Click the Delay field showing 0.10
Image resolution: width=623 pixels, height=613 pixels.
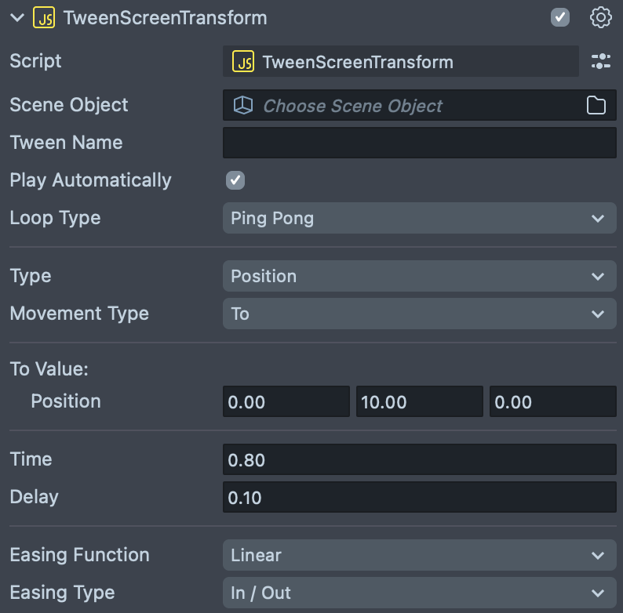pos(419,497)
